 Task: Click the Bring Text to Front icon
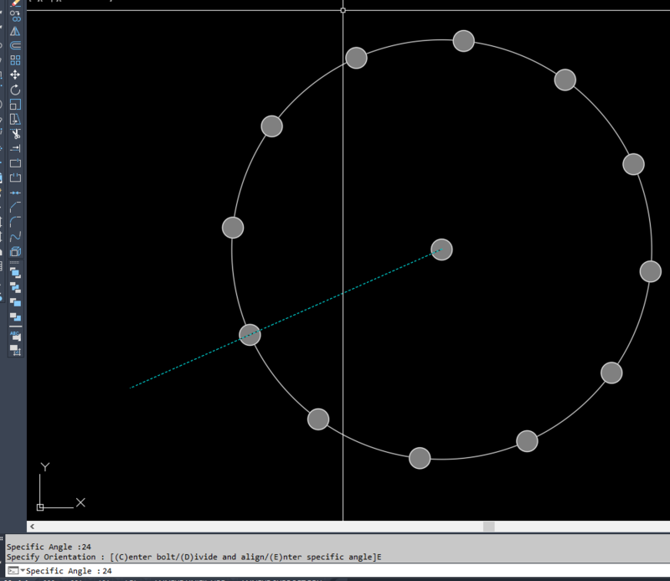(x=15, y=336)
